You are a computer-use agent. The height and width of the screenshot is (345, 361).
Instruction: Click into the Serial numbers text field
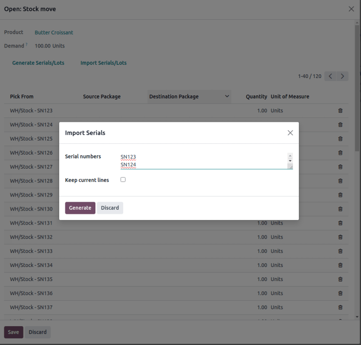[x=202, y=161]
